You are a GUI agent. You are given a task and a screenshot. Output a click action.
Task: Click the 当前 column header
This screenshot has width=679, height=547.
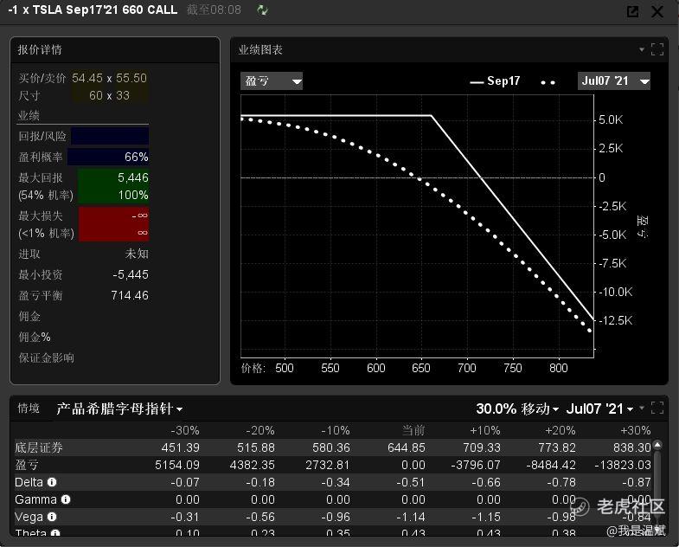tap(413, 430)
